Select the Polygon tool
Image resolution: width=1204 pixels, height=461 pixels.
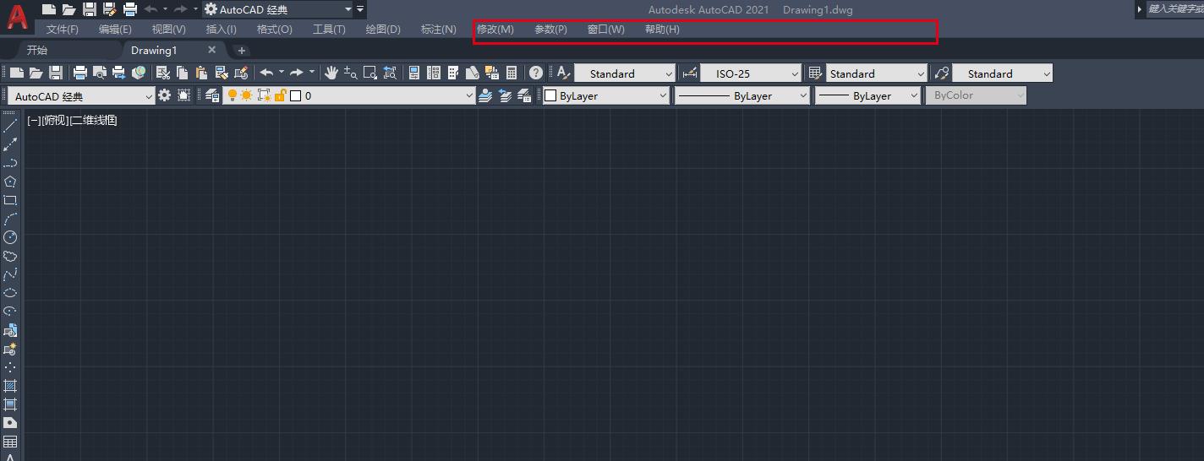10,182
